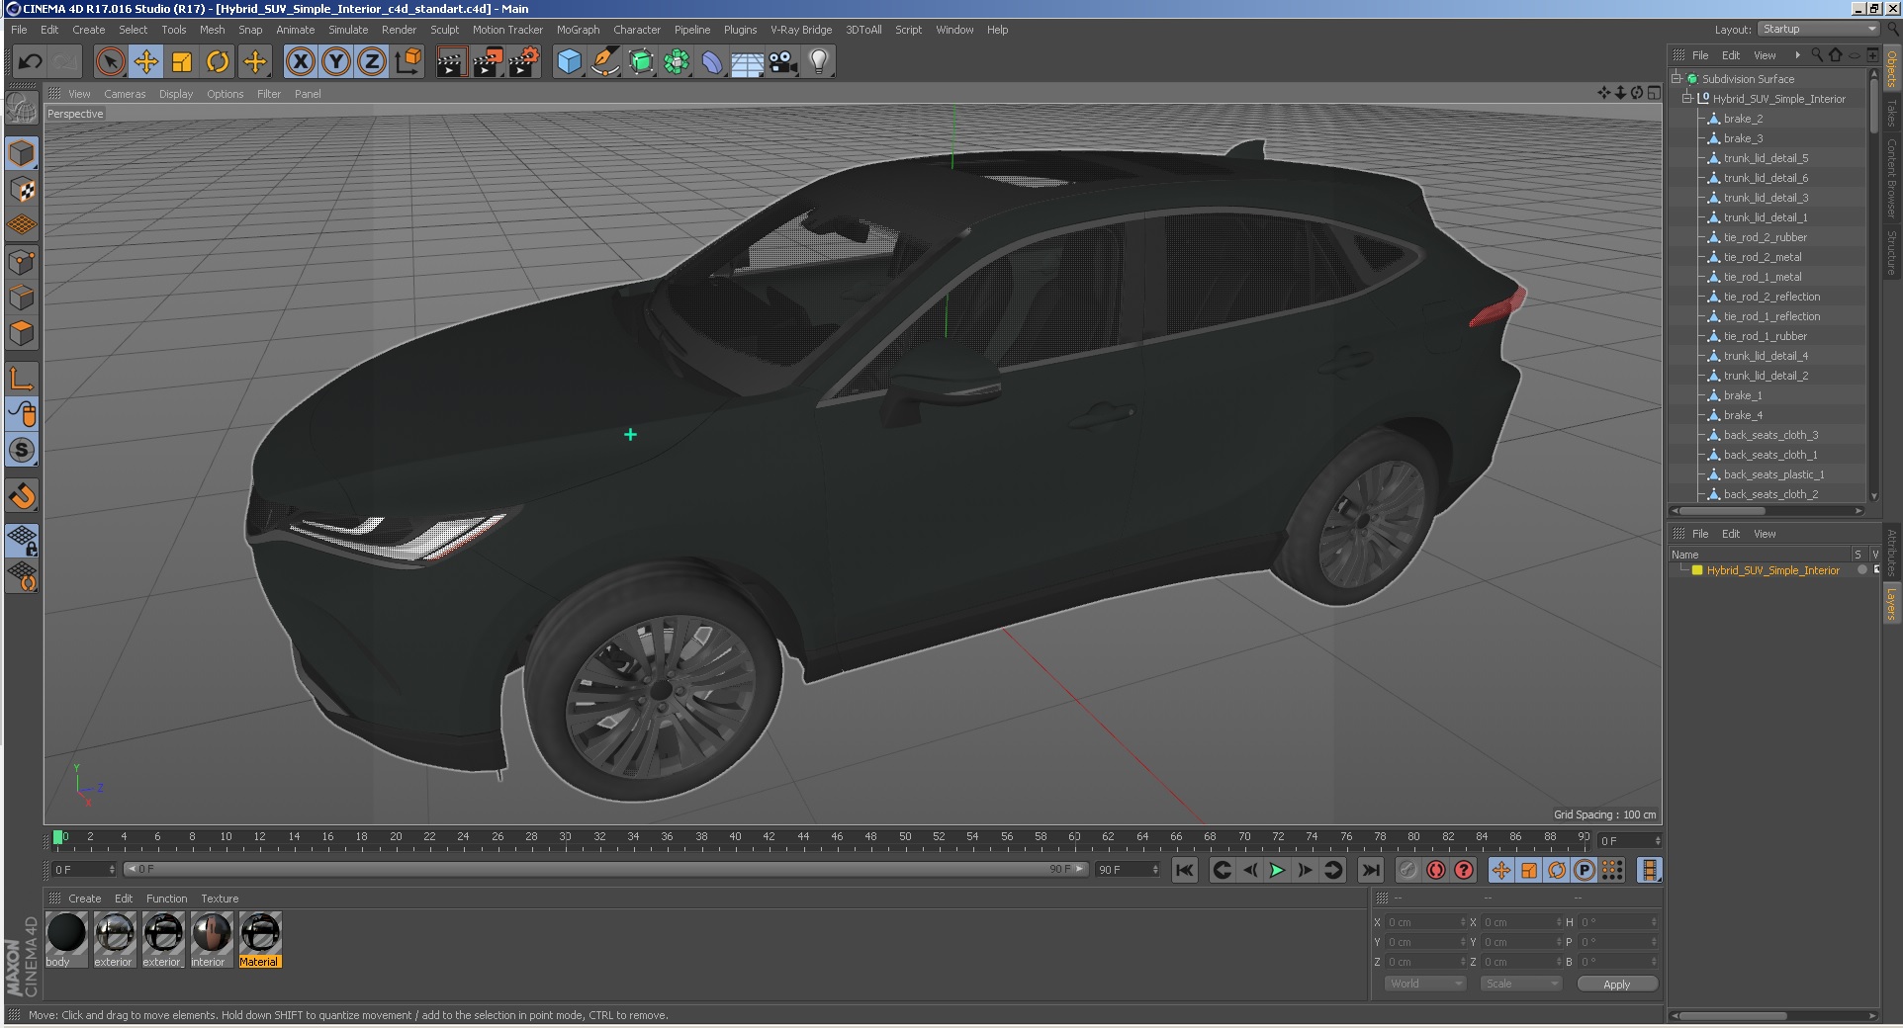This screenshot has width=1903, height=1028.
Task: Click Function in material manager
Action: (x=166, y=899)
